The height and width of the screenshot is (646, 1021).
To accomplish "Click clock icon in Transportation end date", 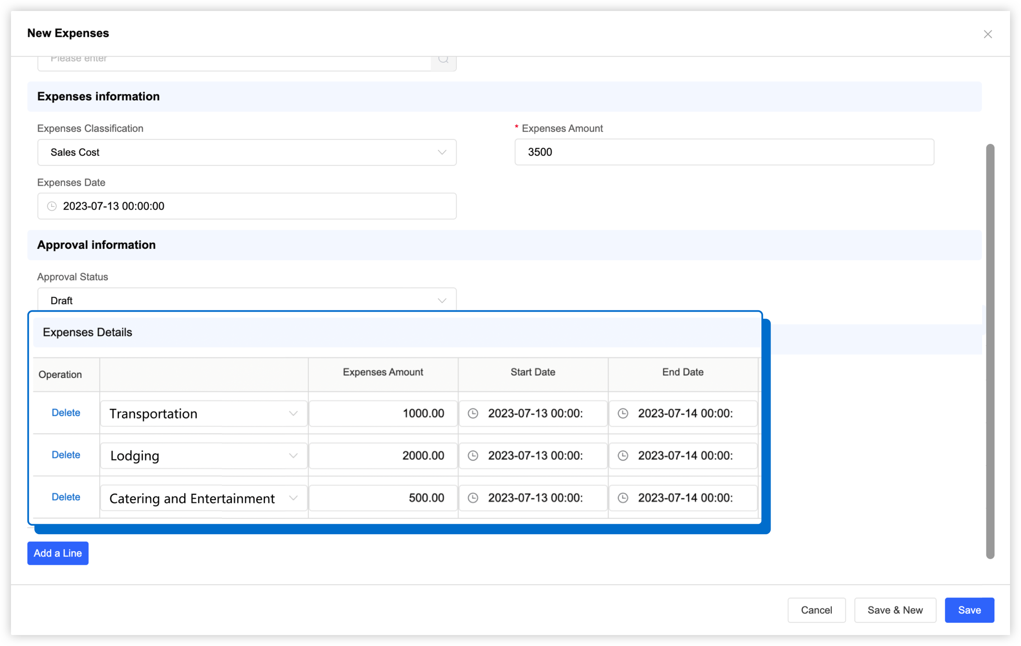I will tap(623, 413).
